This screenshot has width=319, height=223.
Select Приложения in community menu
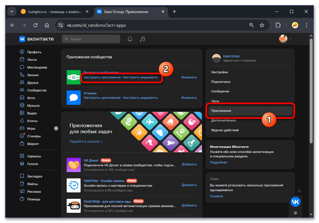click(250, 111)
